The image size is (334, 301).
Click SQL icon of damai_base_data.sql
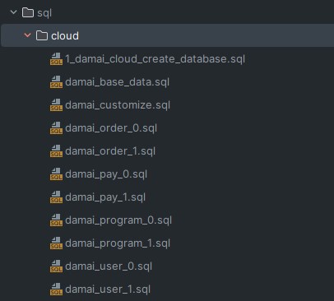(56, 82)
